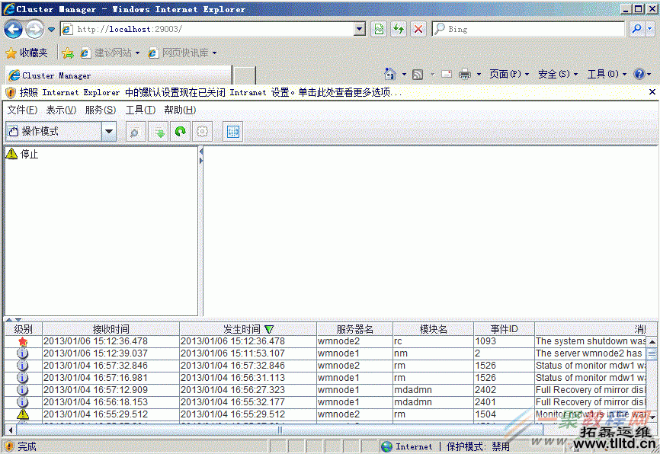Click the red stop button next to the address bar

tap(418, 29)
